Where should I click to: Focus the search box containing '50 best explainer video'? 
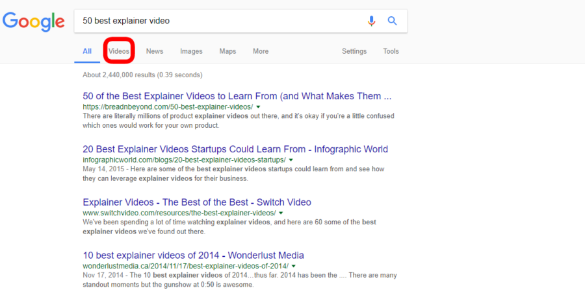point(240,21)
